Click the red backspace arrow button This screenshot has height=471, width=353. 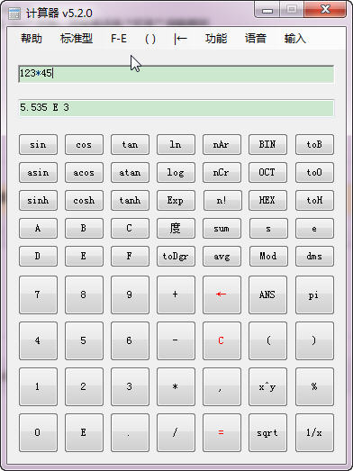point(222,295)
